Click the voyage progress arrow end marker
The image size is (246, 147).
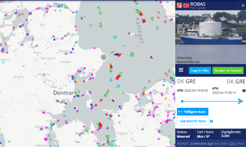tap(240, 101)
